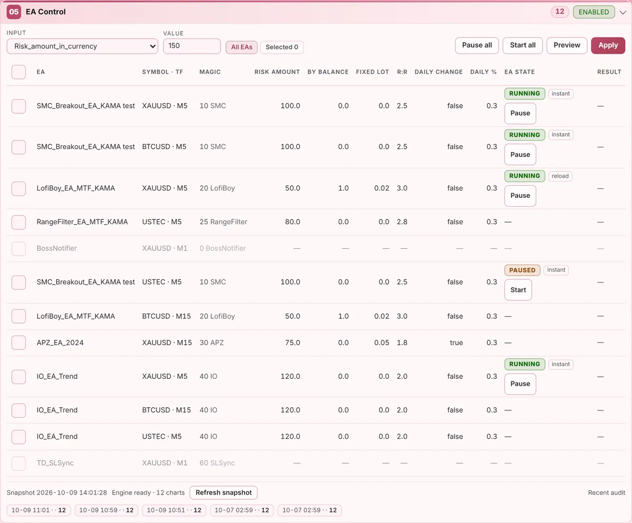Click the Preview button
Image resolution: width=632 pixels, height=523 pixels.
(x=567, y=45)
